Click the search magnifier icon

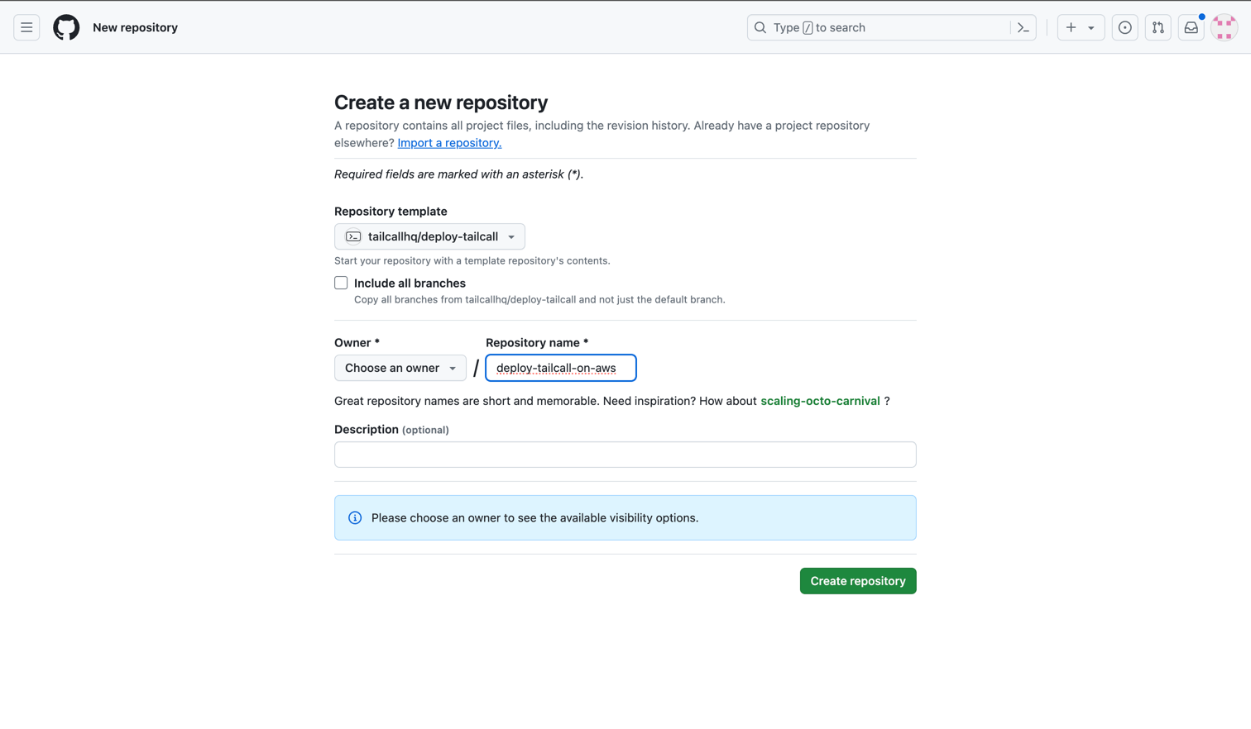click(760, 27)
